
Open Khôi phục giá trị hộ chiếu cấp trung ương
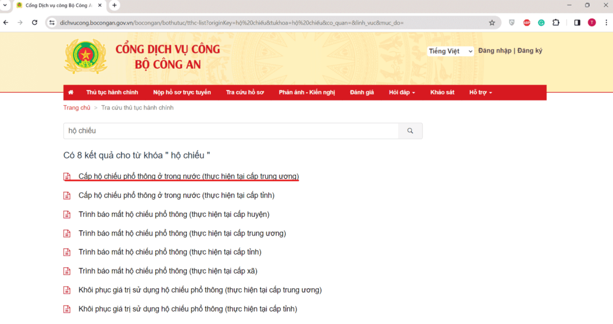coord(200,290)
